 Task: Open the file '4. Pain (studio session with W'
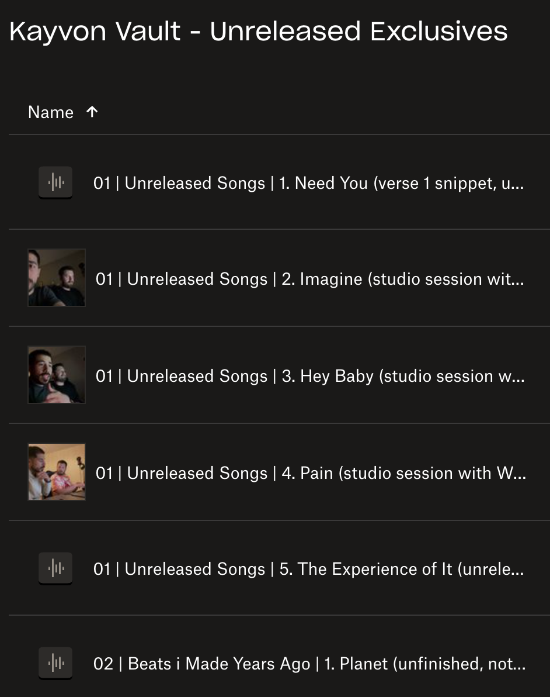coord(309,473)
